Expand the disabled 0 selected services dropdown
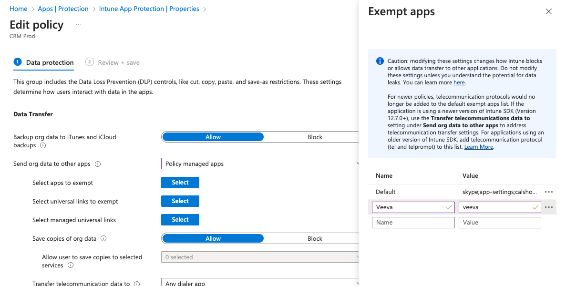The width and height of the screenshot is (566, 286). coord(260,257)
